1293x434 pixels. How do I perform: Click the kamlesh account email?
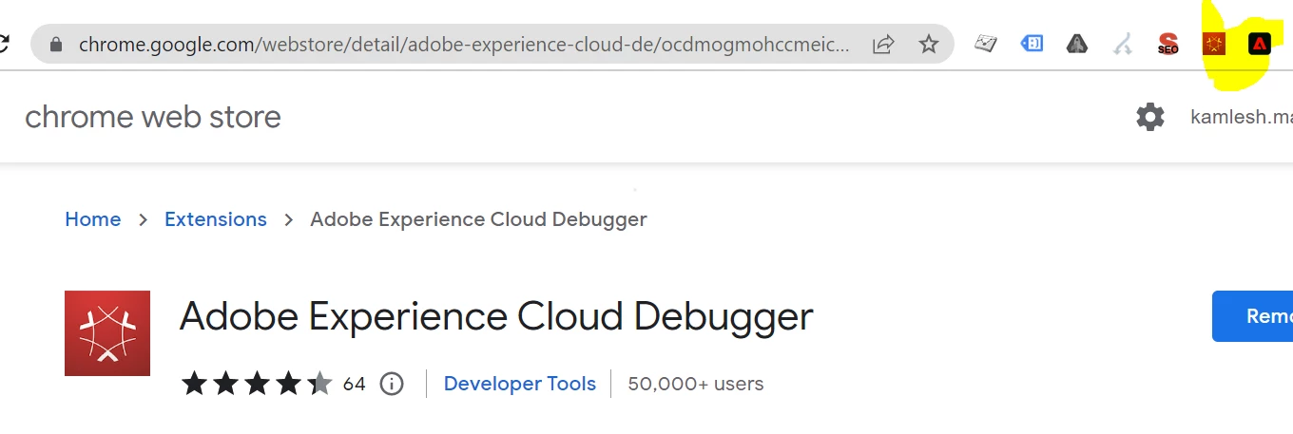1242,117
